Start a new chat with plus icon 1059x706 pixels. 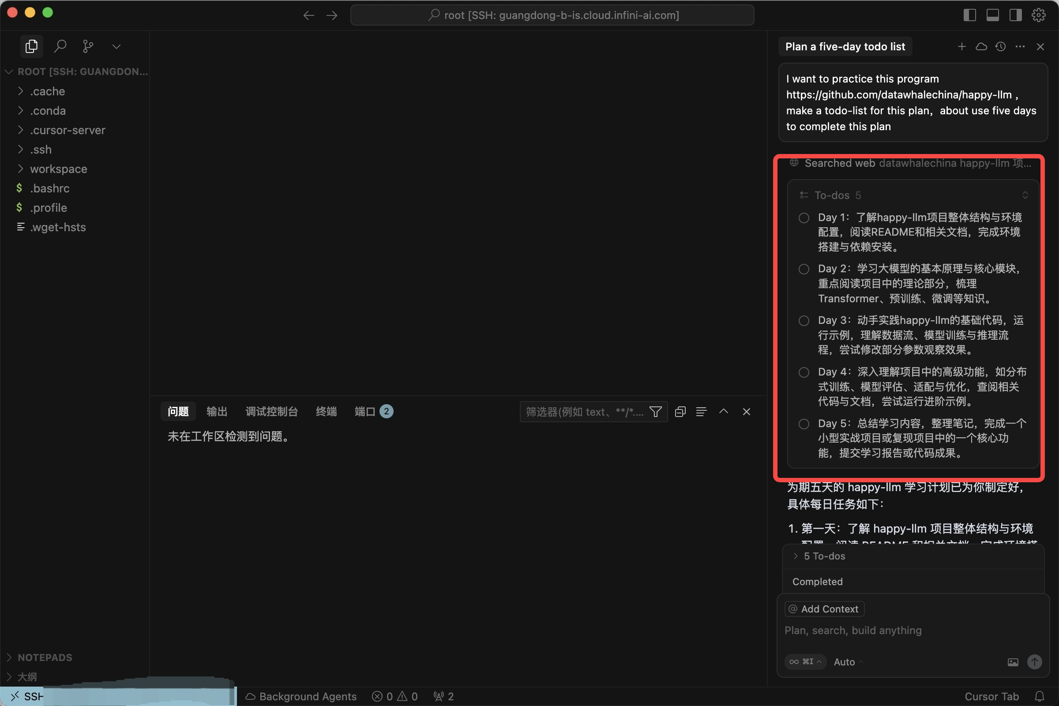962,46
